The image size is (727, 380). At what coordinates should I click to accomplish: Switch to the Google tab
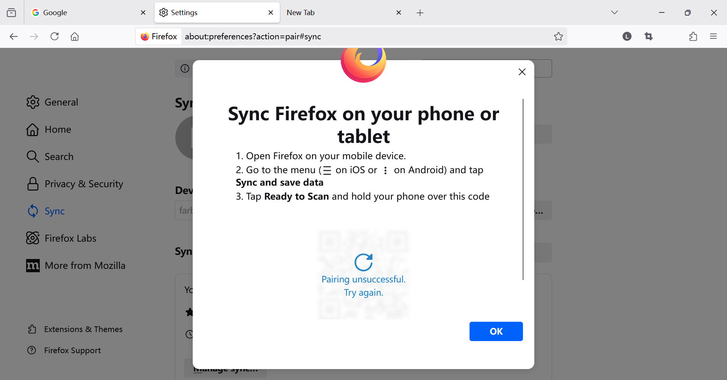pos(83,12)
